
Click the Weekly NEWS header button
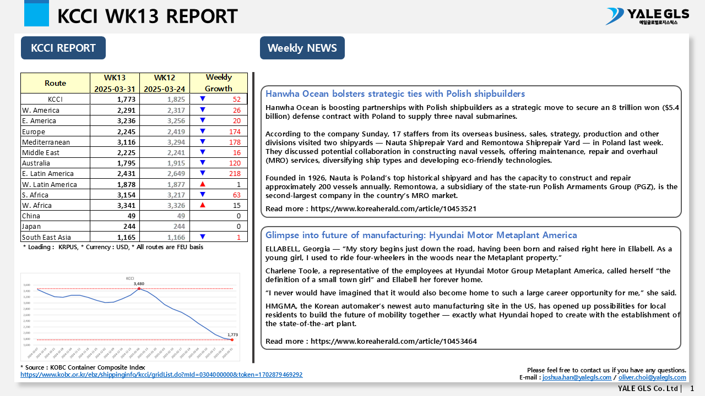tap(302, 48)
